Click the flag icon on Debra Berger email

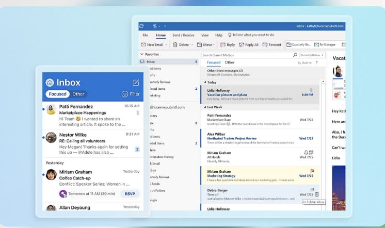312,189
